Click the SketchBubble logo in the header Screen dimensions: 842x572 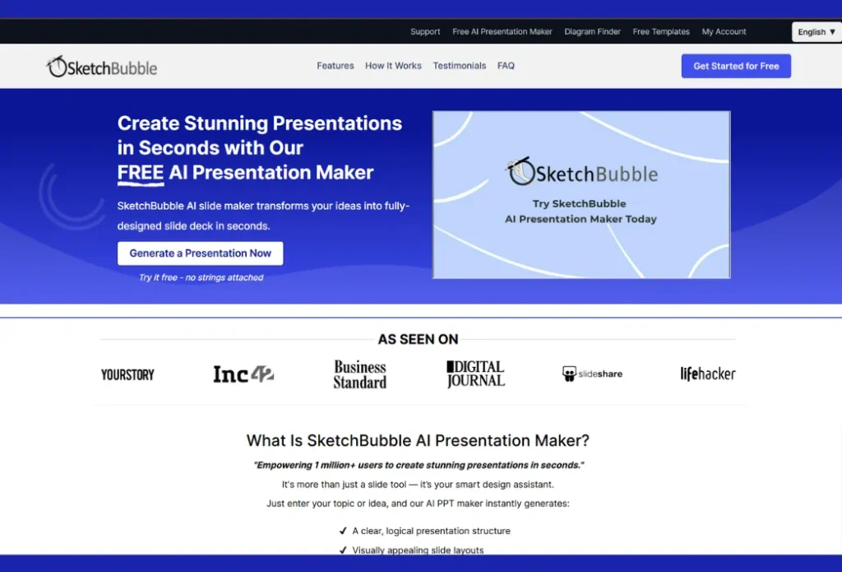click(x=101, y=67)
